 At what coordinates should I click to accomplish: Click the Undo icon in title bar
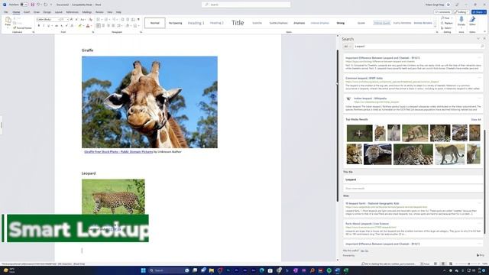click(x=39, y=5)
